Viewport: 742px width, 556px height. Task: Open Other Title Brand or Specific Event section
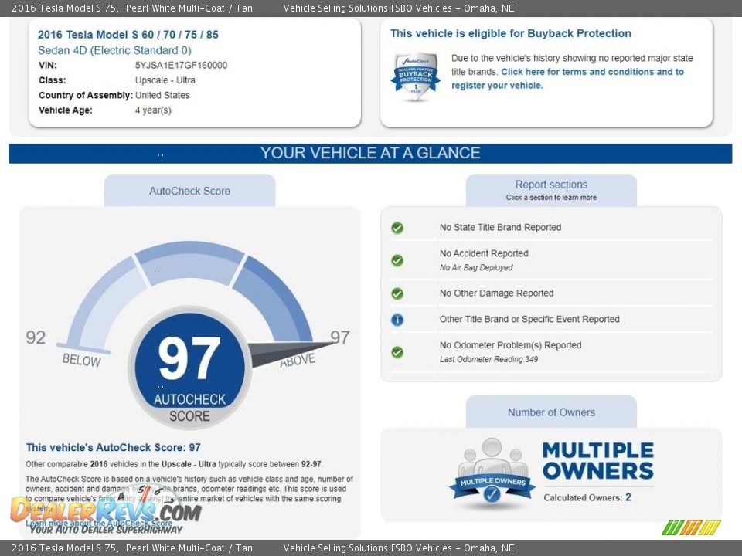[x=529, y=319]
